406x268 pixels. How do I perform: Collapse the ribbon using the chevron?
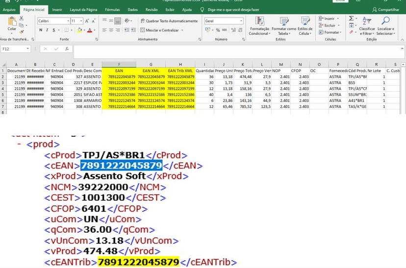402,40
